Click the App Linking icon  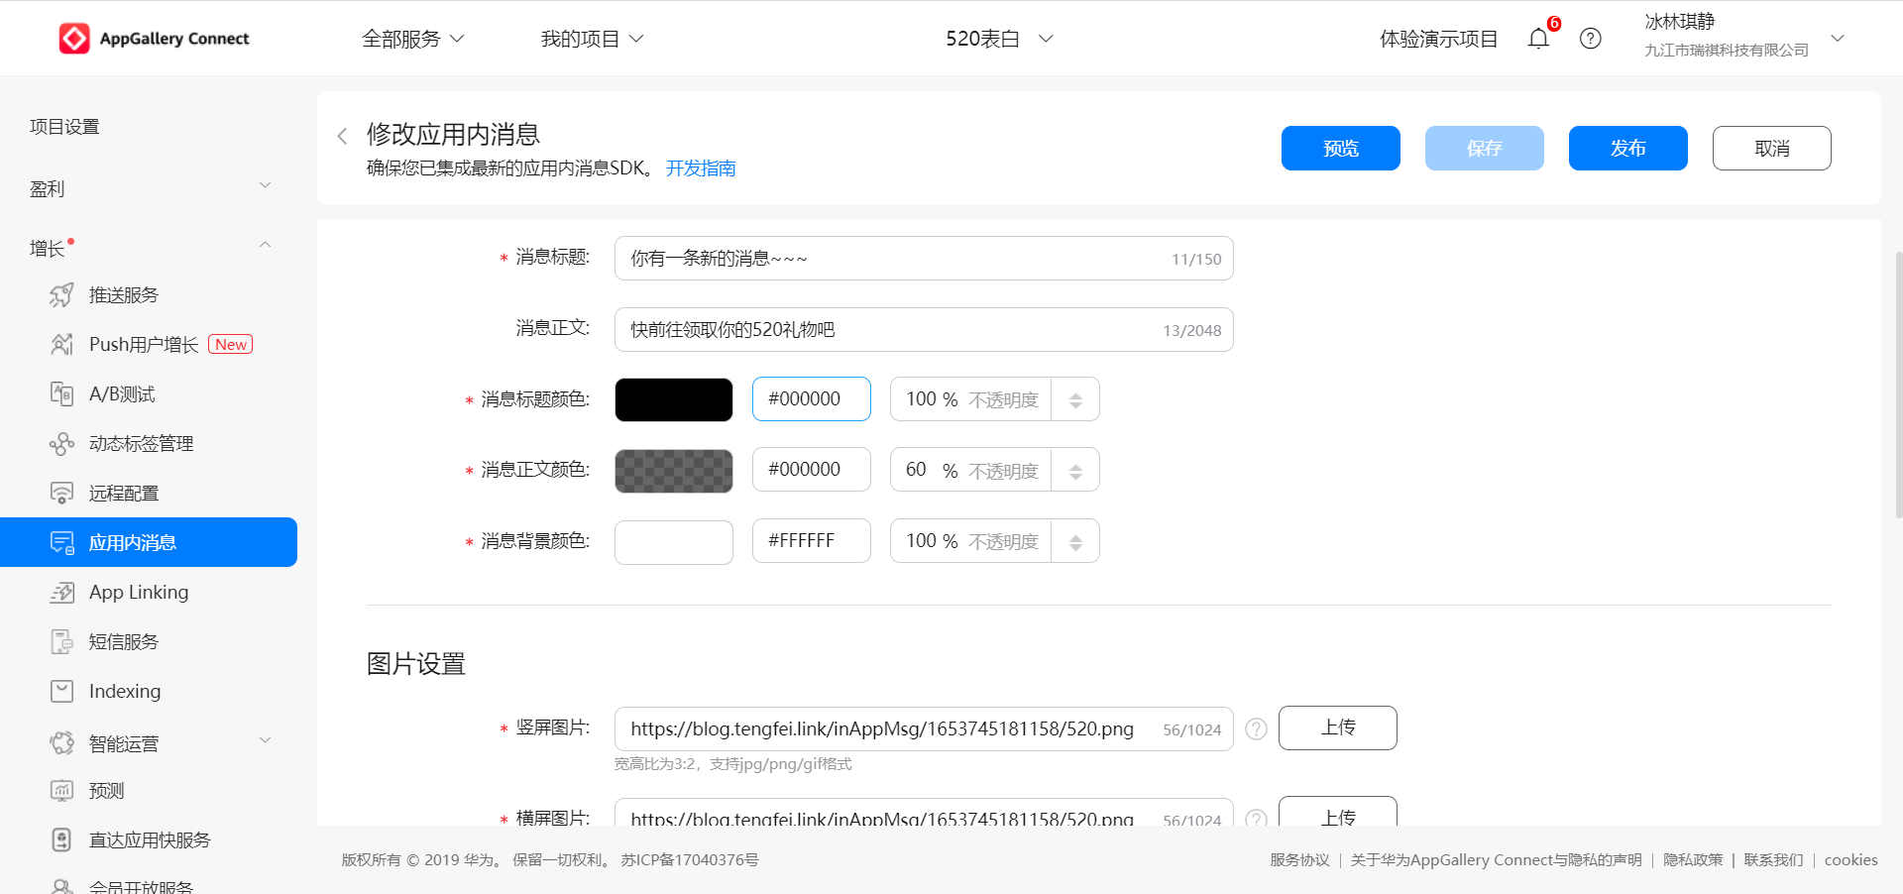(61, 592)
